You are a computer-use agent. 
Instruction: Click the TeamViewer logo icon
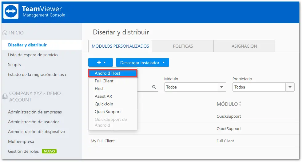pyautogui.click(x=11, y=11)
